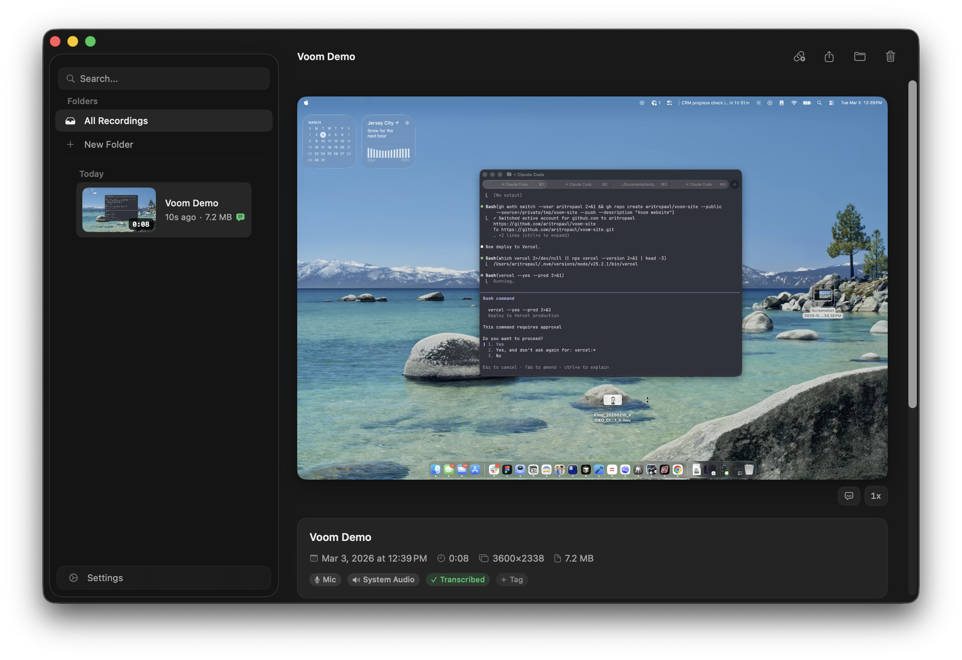Create a New Folder
The width and height of the screenshot is (962, 660).
pos(108,144)
